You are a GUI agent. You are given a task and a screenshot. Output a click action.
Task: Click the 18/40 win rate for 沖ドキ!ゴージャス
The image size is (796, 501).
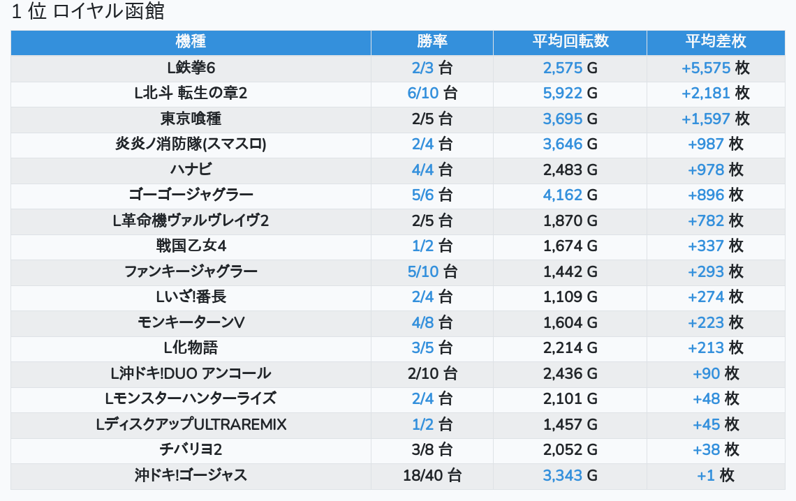click(422, 476)
